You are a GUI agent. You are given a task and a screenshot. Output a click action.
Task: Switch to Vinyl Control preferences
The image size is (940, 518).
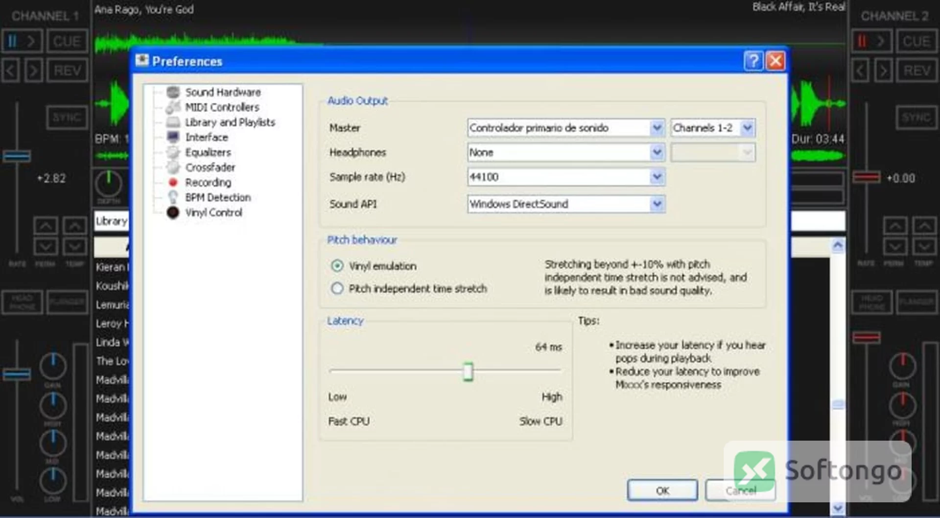tap(213, 212)
